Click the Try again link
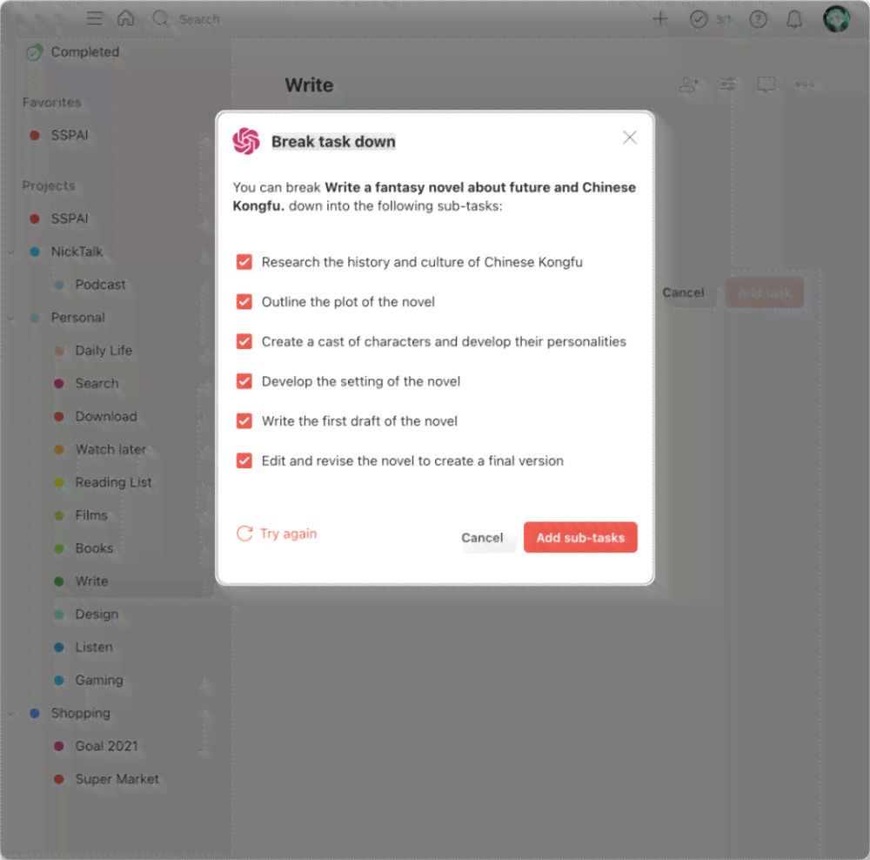The height and width of the screenshot is (860, 870). (x=277, y=534)
